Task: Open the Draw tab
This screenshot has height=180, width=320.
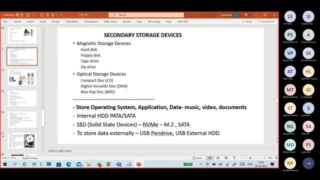Action: point(42,21)
